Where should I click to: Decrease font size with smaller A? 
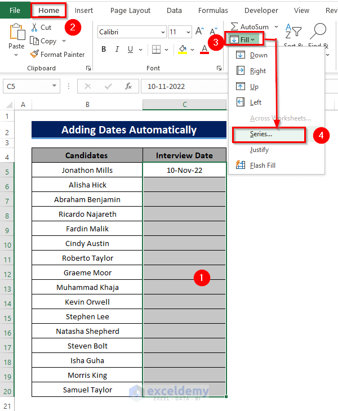pos(214,32)
